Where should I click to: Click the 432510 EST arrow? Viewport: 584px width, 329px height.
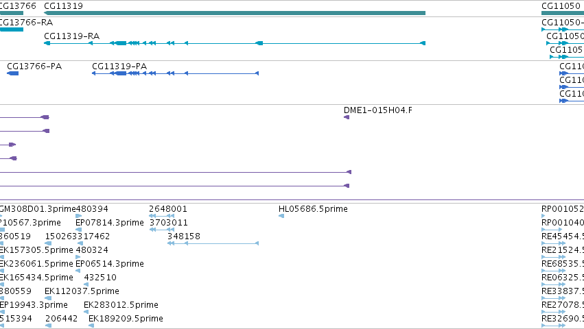tap(86, 284)
